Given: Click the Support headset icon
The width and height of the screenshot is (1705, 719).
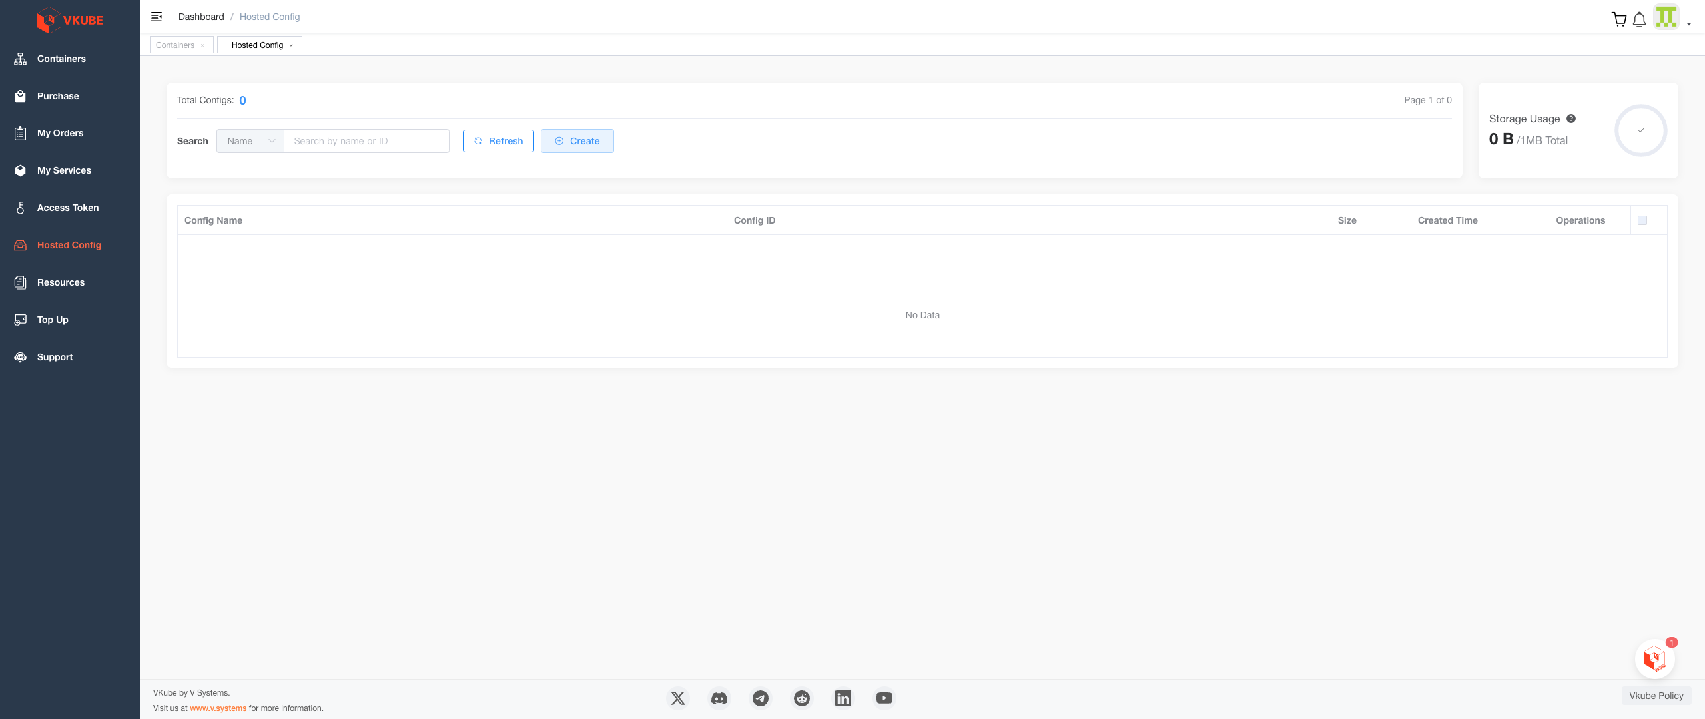Looking at the screenshot, I should (21, 357).
